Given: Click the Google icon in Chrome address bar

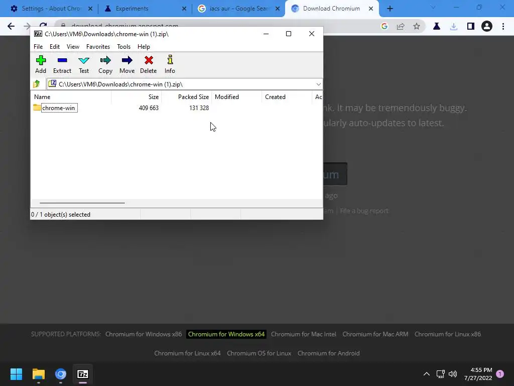Looking at the screenshot, I should point(384,26).
